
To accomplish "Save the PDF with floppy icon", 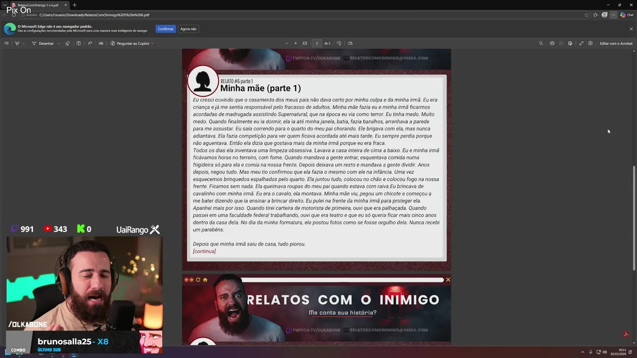I will [x=561, y=43].
